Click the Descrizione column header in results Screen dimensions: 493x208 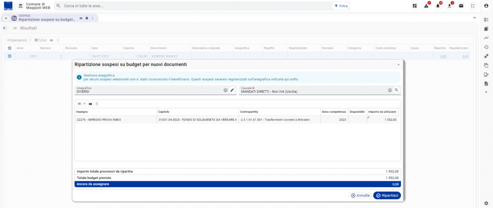point(170,48)
